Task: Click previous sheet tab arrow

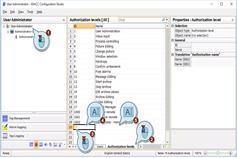Action: click(x=73, y=147)
